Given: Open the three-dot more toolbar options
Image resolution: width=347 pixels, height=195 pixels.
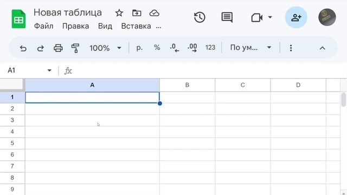Looking at the screenshot, I should click(x=291, y=48).
